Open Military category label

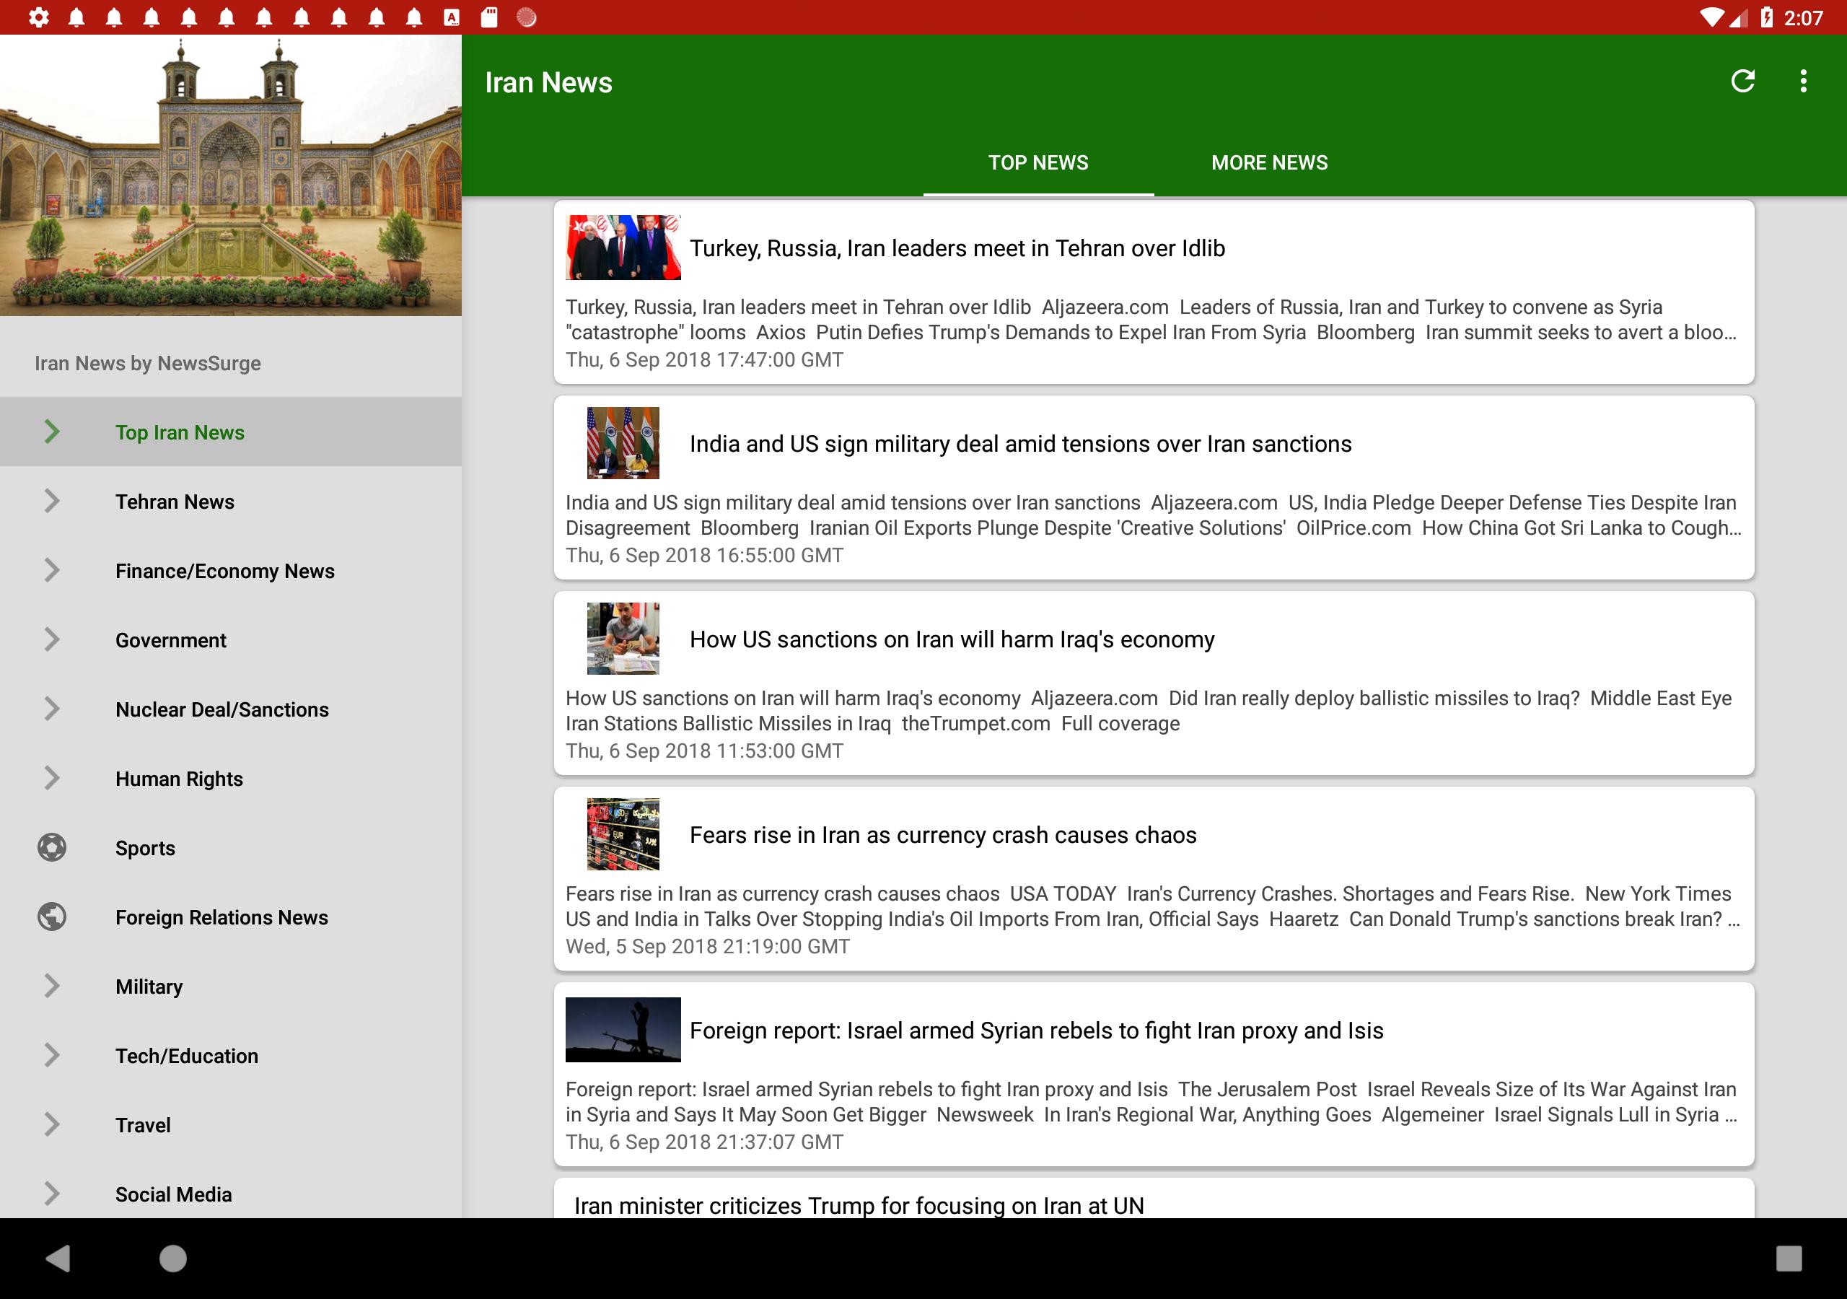coord(149,987)
